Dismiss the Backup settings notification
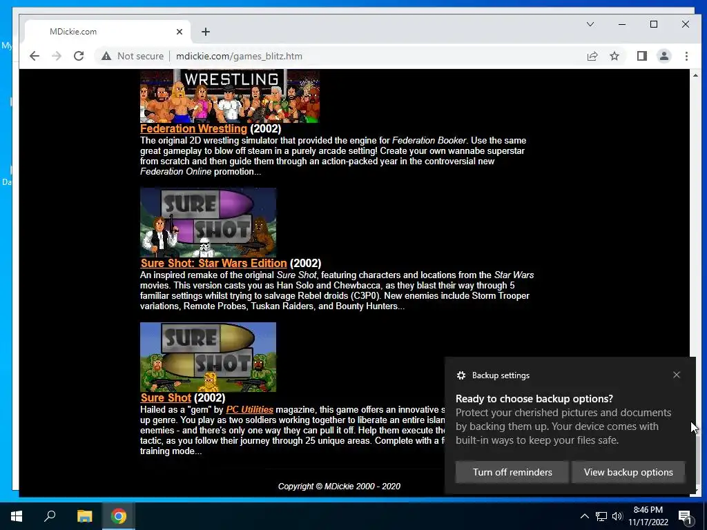This screenshot has width=707, height=530. pyautogui.click(x=677, y=375)
